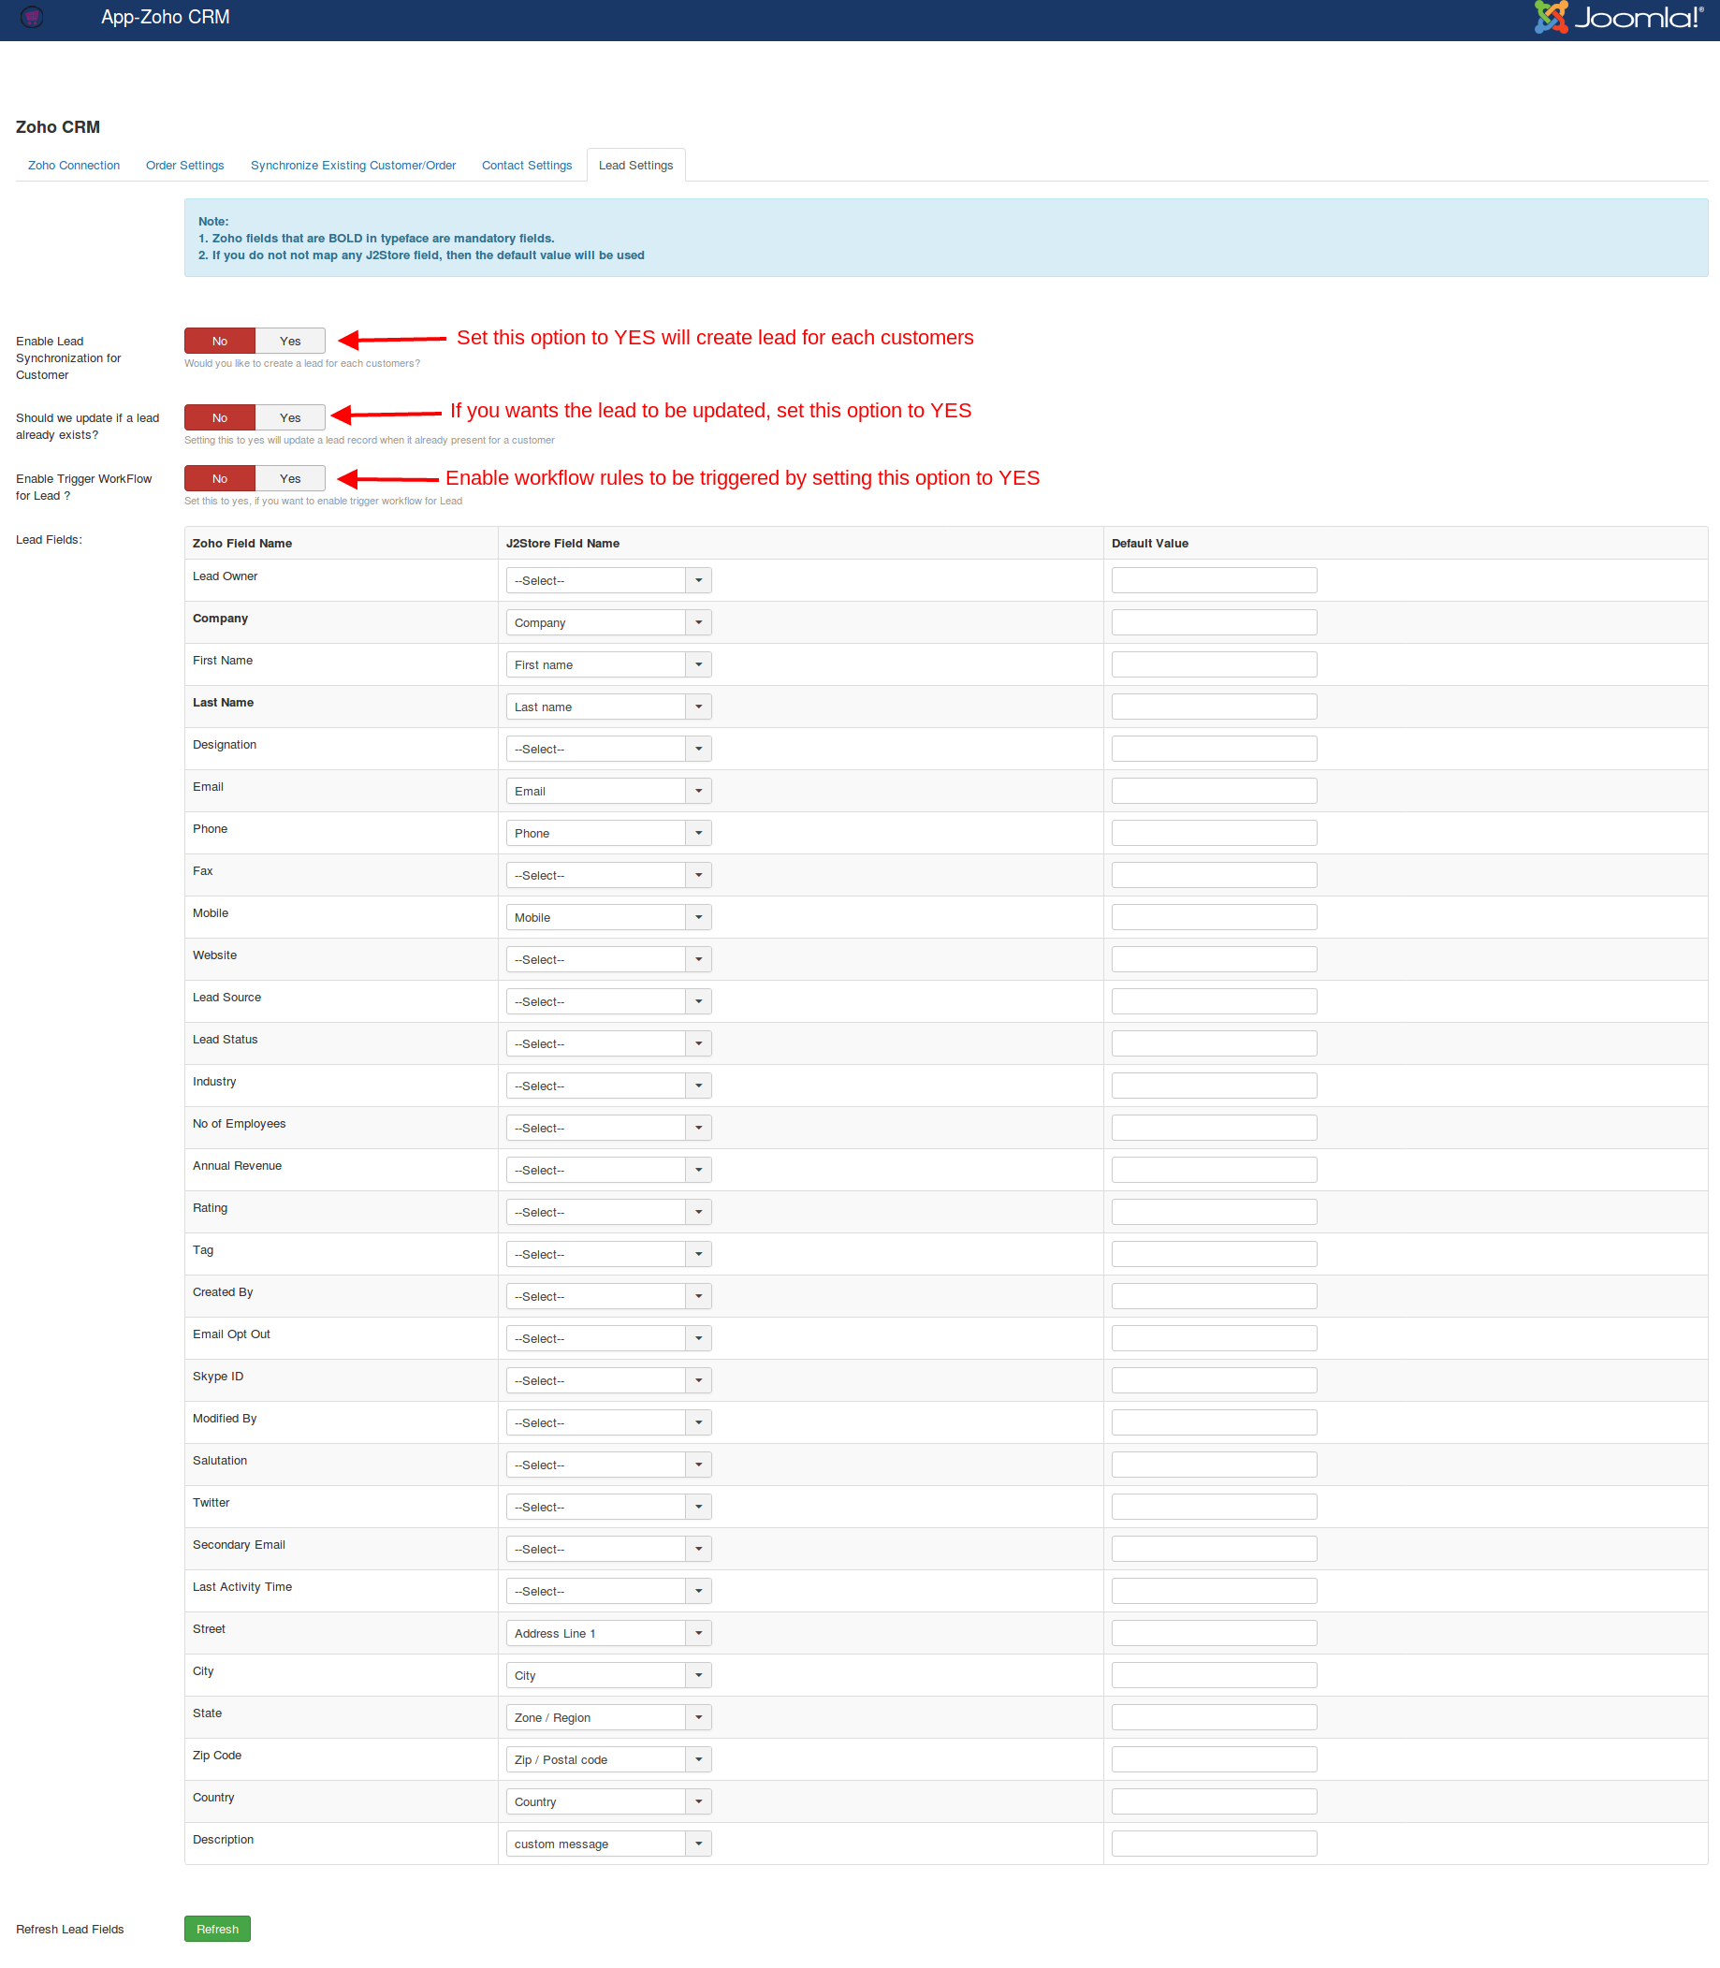Click the J2Store cart icon in header
This screenshot has width=1720, height=1968.
click(32, 17)
